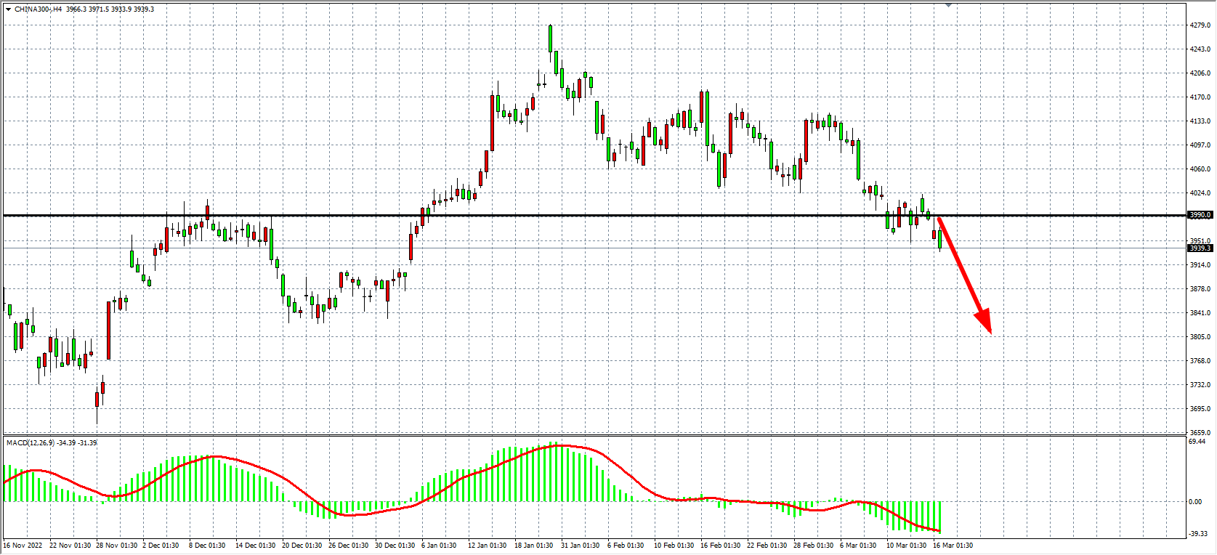Viewport: 1217px width, 555px height.
Task: Click the -39.33 MACD scale label
Action: (x=1197, y=534)
